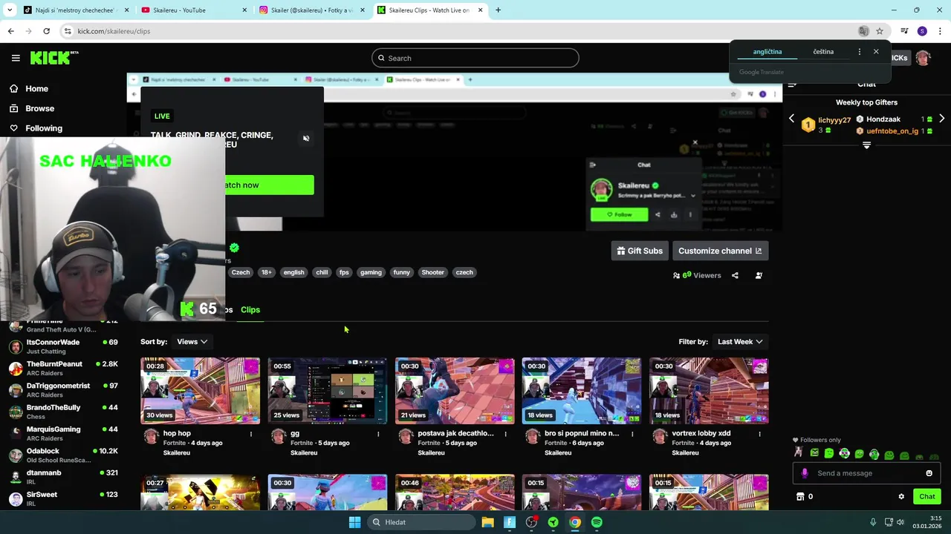951x534 pixels.
Task: Go to previous weekly top gifters
Action: point(791,119)
